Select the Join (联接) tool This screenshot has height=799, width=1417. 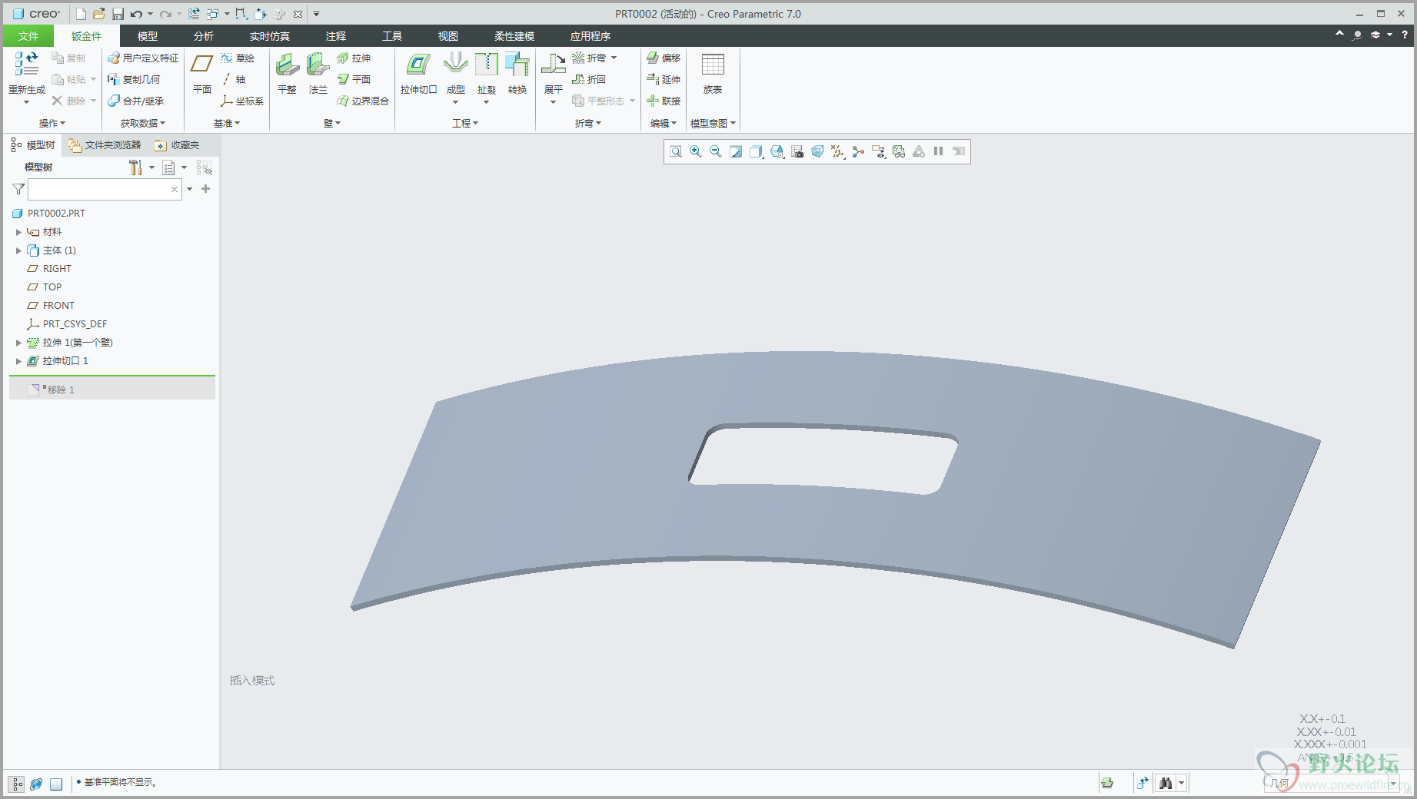[x=664, y=101]
